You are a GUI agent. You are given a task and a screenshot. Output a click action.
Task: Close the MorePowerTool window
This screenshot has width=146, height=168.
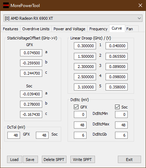(140, 5)
